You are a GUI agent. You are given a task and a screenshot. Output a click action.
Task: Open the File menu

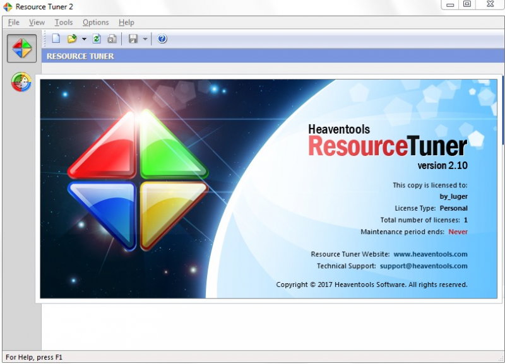[x=14, y=22]
